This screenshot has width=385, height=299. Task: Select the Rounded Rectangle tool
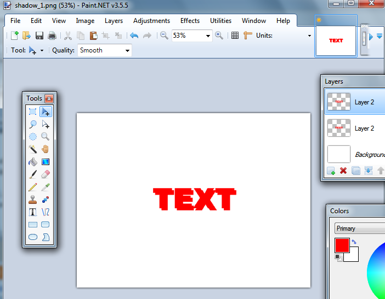click(x=46, y=224)
